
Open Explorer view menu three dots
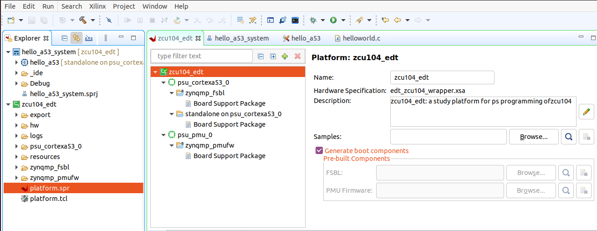(x=106, y=38)
